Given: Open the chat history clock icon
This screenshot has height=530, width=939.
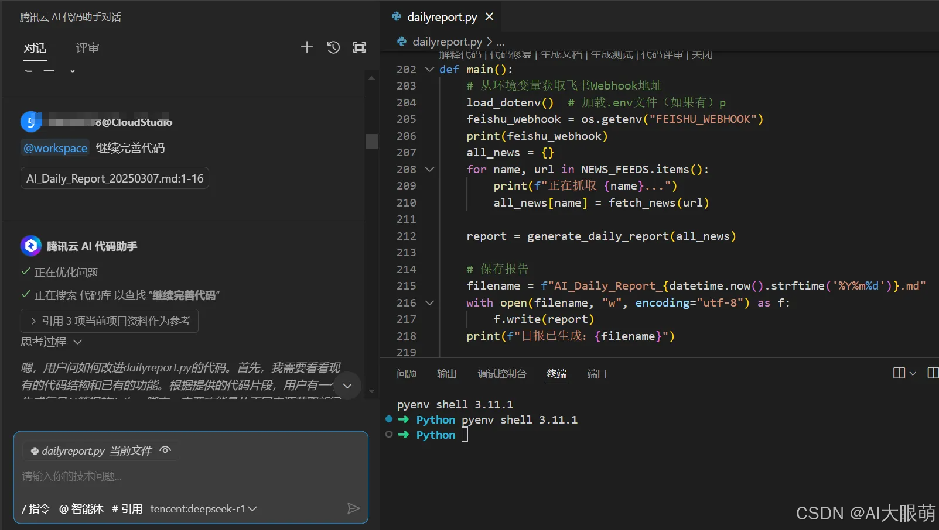Looking at the screenshot, I should click(333, 47).
